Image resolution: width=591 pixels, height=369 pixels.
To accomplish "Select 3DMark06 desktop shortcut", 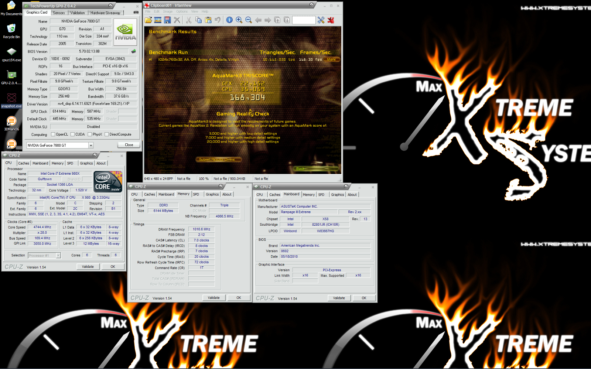I will (11, 124).
